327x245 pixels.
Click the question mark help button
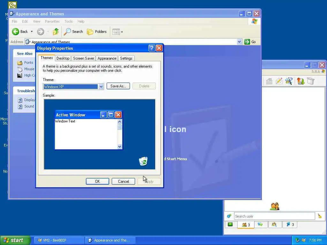[x=152, y=48]
